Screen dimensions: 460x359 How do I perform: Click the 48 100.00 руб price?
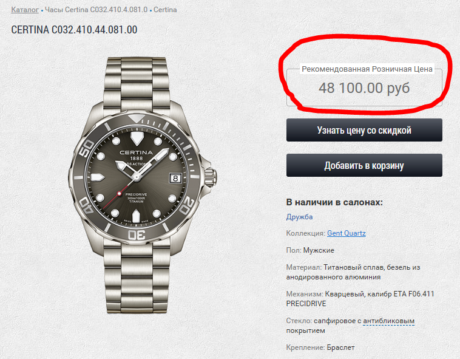364,88
